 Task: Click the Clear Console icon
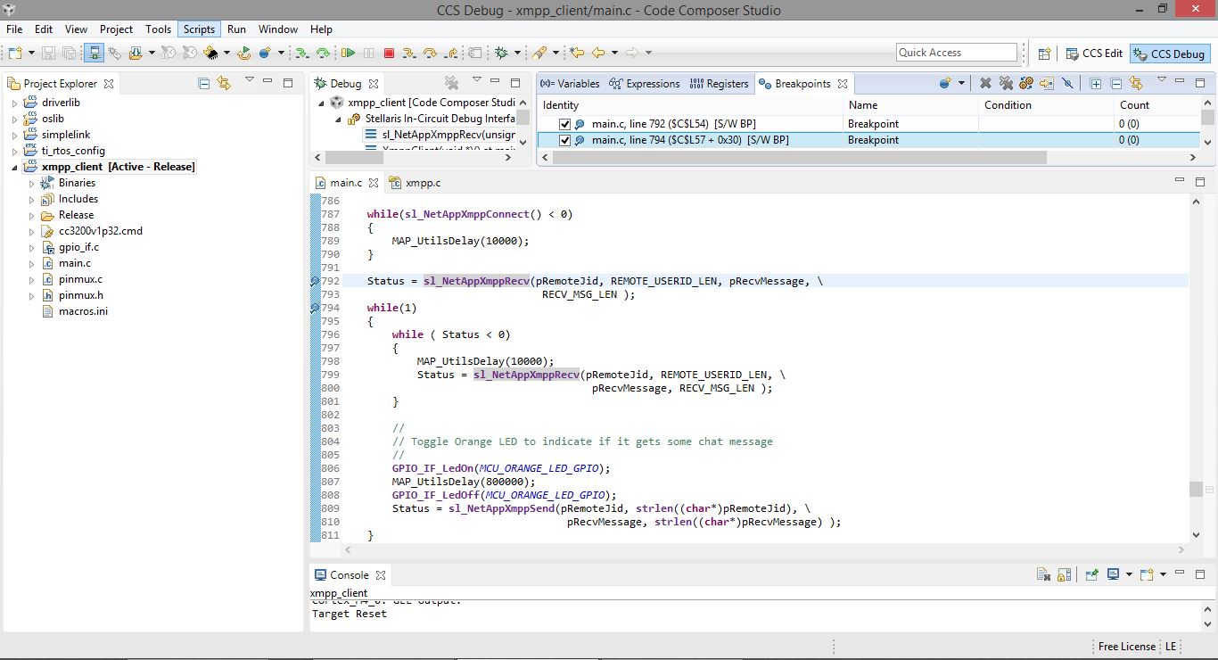pos(1043,574)
